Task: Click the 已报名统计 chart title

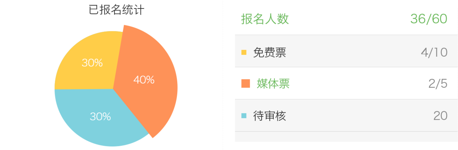Action: (116, 10)
